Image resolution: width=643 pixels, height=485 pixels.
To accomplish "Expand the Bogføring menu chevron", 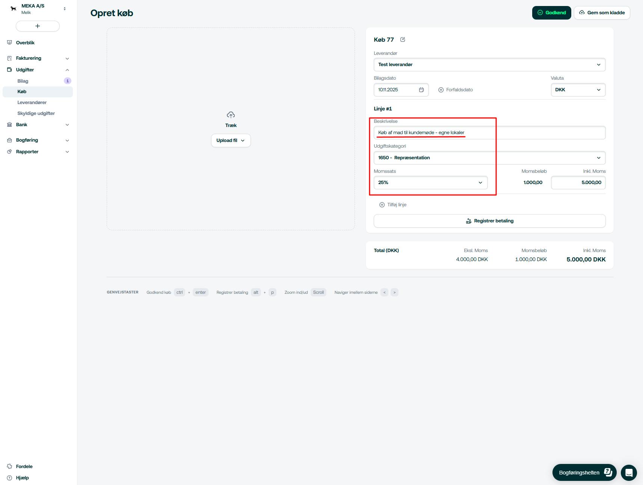I will point(67,140).
